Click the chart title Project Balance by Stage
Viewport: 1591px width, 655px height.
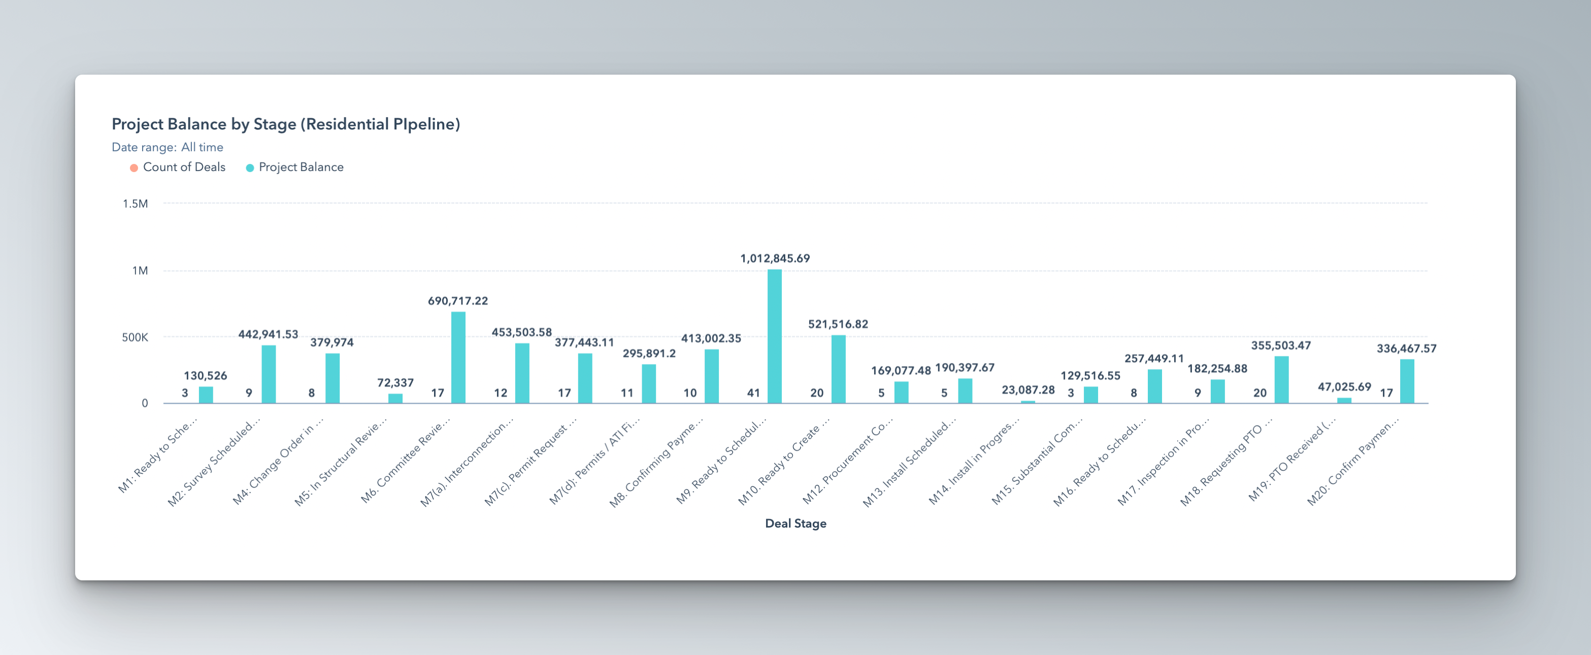[x=285, y=124]
